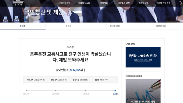Click the 청원진행중 progress dot
Image resolution: width=183 pixels, height=103 pixels.
(x=55, y=91)
